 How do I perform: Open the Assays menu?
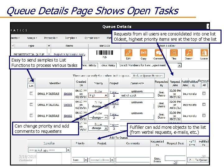point(32,38)
